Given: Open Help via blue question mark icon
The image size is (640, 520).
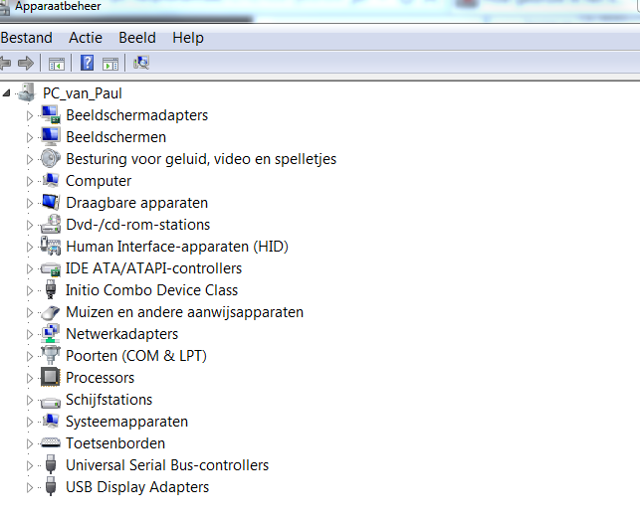Looking at the screenshot, I should click(x=87, y=64).
